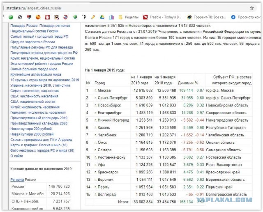Click city cell г. Санкт-Петербург
The height and width of the screenshot is (212, 263).
[111, 98]
